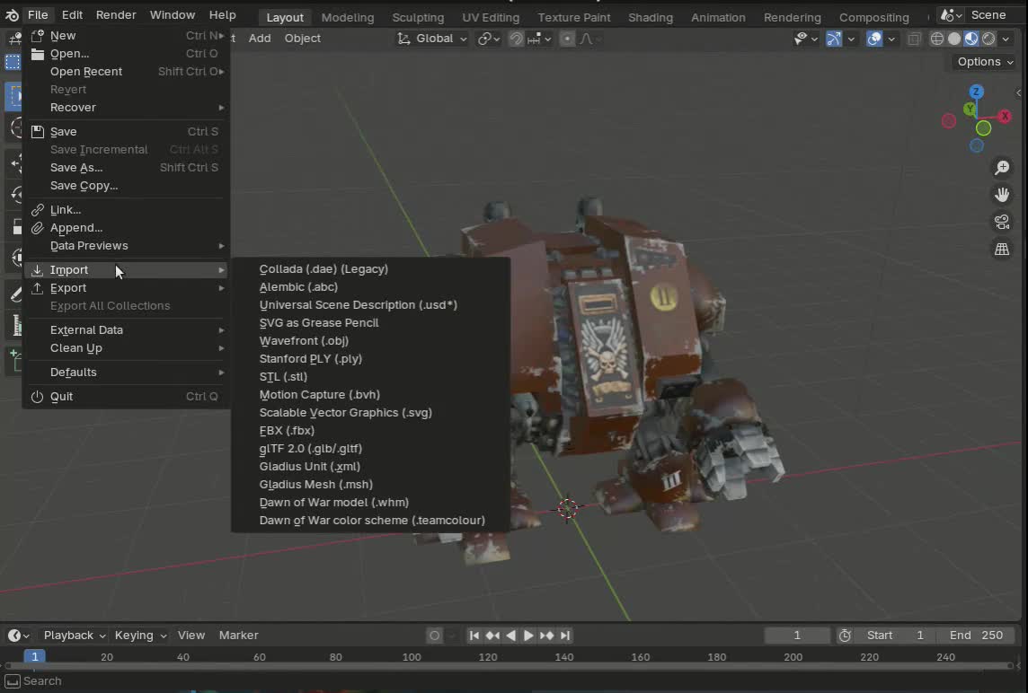Import a Wavefront (.obj) file
1028x693 pixels.
pos(304,340)
